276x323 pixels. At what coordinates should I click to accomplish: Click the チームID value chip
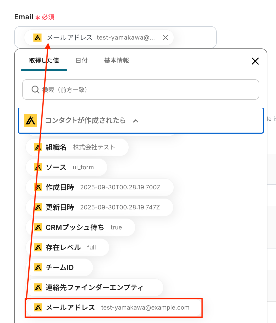60,267
